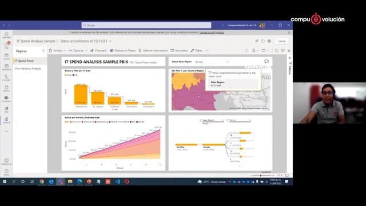The height and width of the screenshot is (206, 366).
Task: Open the View layout dropdown in the toolbar
Action: pyautogui.click(x=265, y=50)
